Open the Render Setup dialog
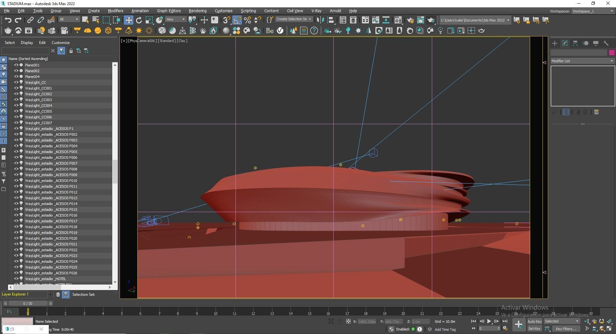Image resolution: width=616 pixels, height=334 pixels. coord(410,20)
